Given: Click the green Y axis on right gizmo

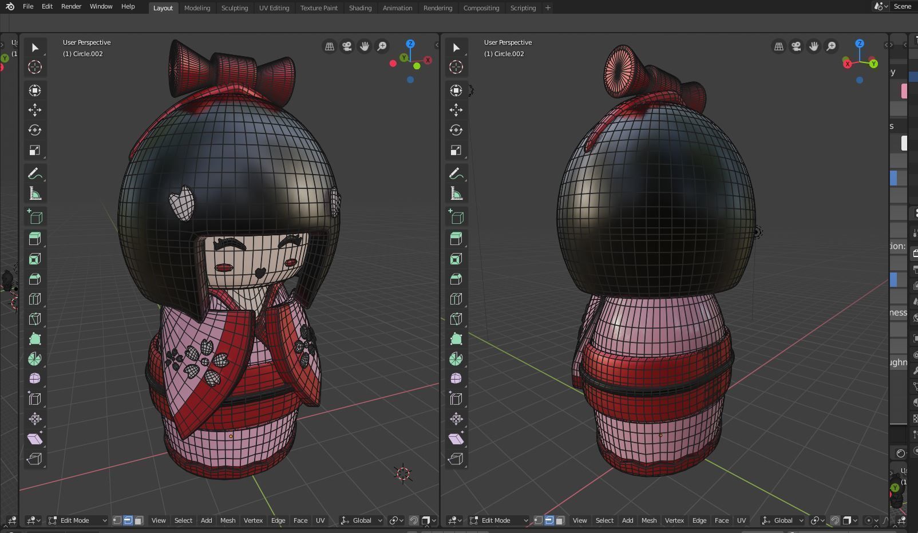Looking at the screenshot, I should [873, 64].
